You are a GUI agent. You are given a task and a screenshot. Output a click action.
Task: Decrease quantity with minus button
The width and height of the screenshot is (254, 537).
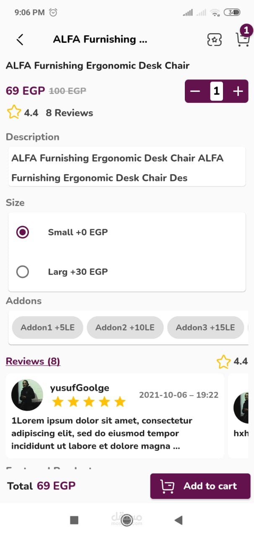click(195, 91)
